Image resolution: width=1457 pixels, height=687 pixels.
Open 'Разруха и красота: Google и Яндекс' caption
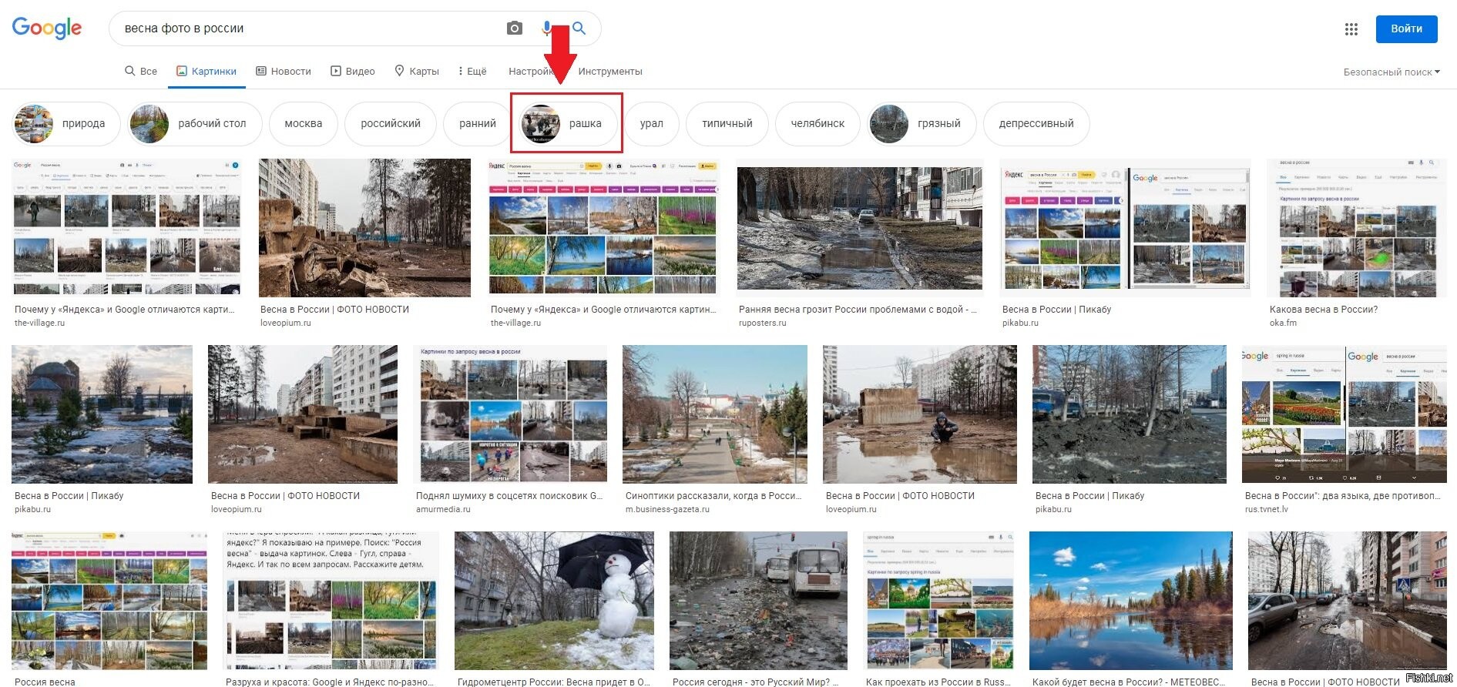point(329,682)
